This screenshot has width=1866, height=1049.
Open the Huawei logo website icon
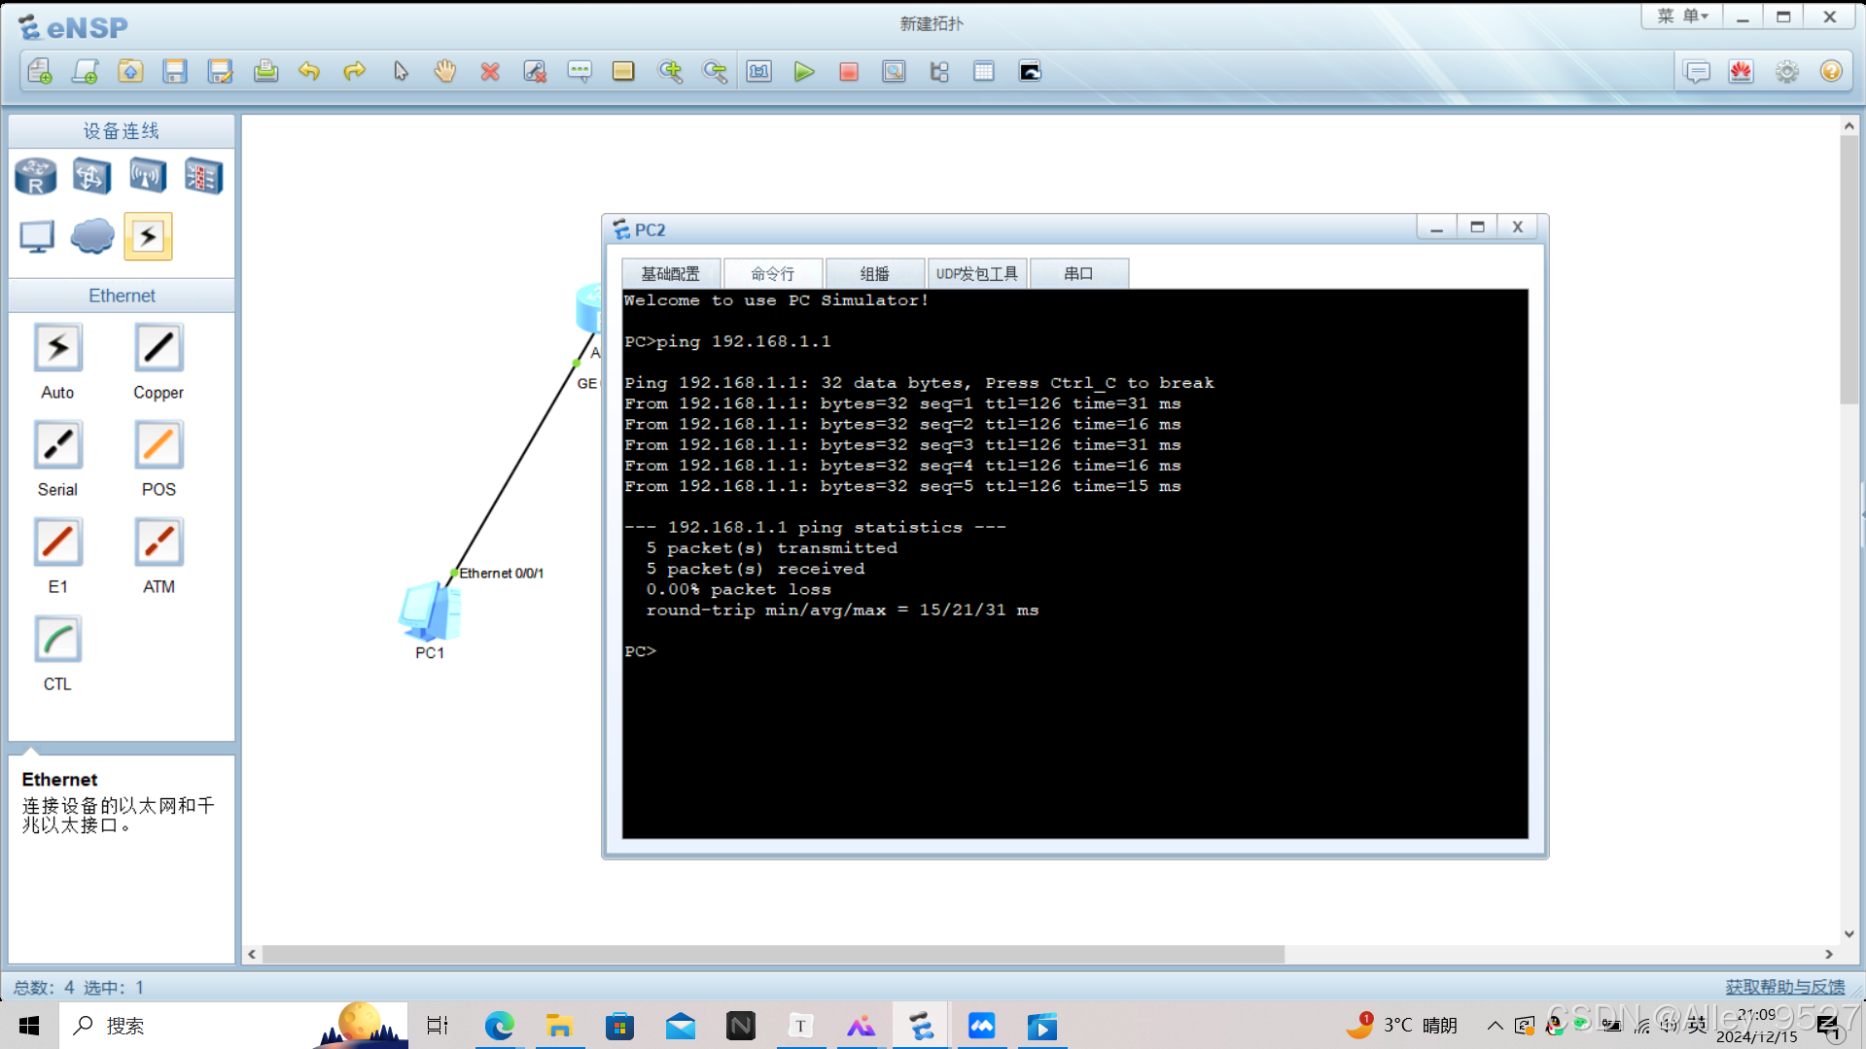point(1742,71)
